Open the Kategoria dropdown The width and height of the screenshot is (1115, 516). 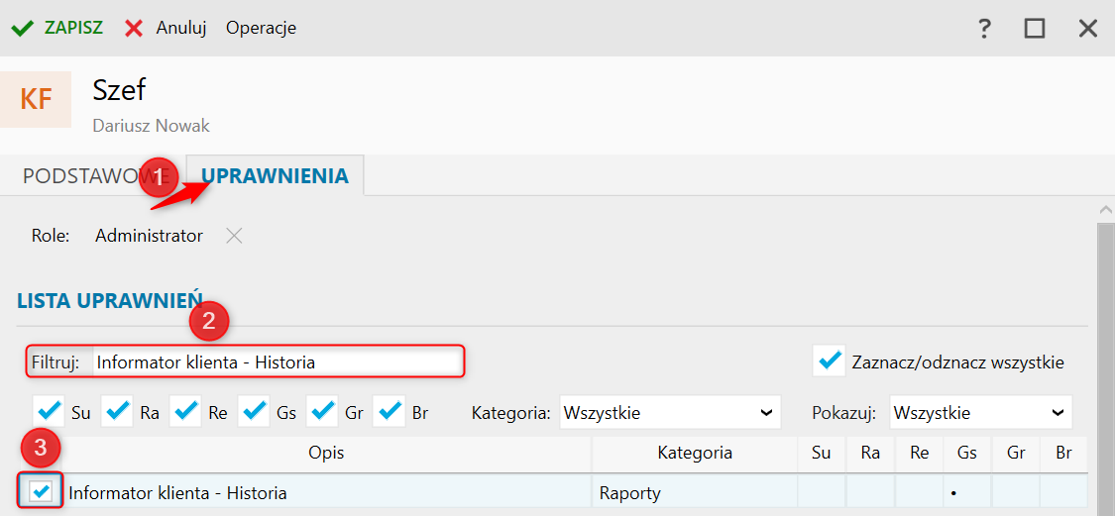[x=670, y=412]
